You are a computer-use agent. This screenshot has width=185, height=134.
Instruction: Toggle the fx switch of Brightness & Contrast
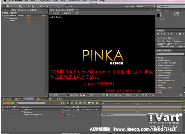point(5,16)
